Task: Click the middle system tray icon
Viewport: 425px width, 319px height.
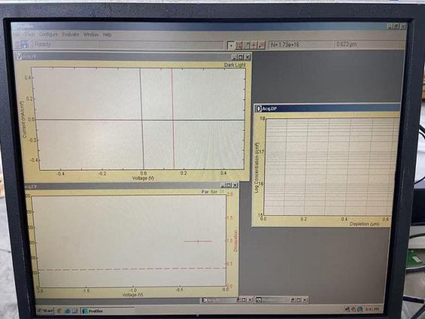Action: (354, 309)
